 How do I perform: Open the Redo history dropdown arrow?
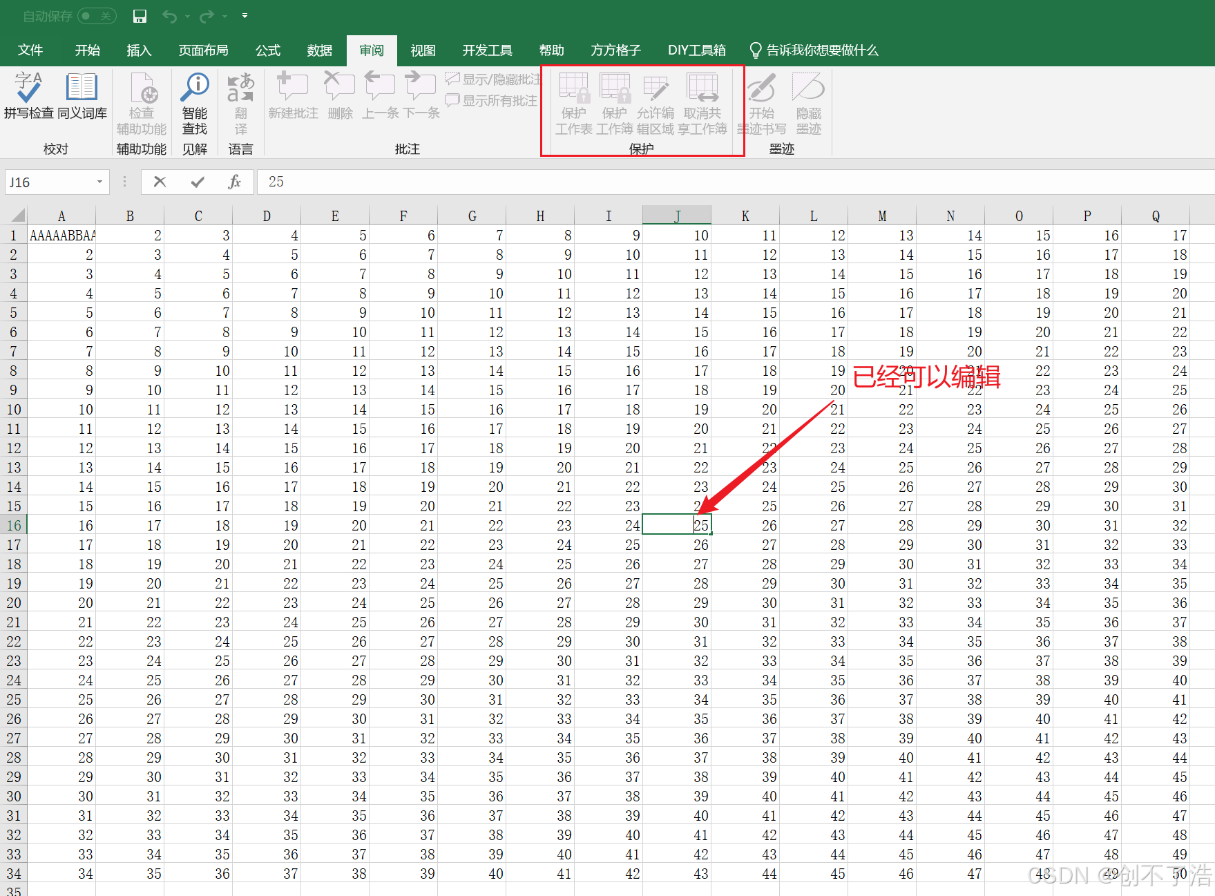pyautogui.click(x=224, y=17)
